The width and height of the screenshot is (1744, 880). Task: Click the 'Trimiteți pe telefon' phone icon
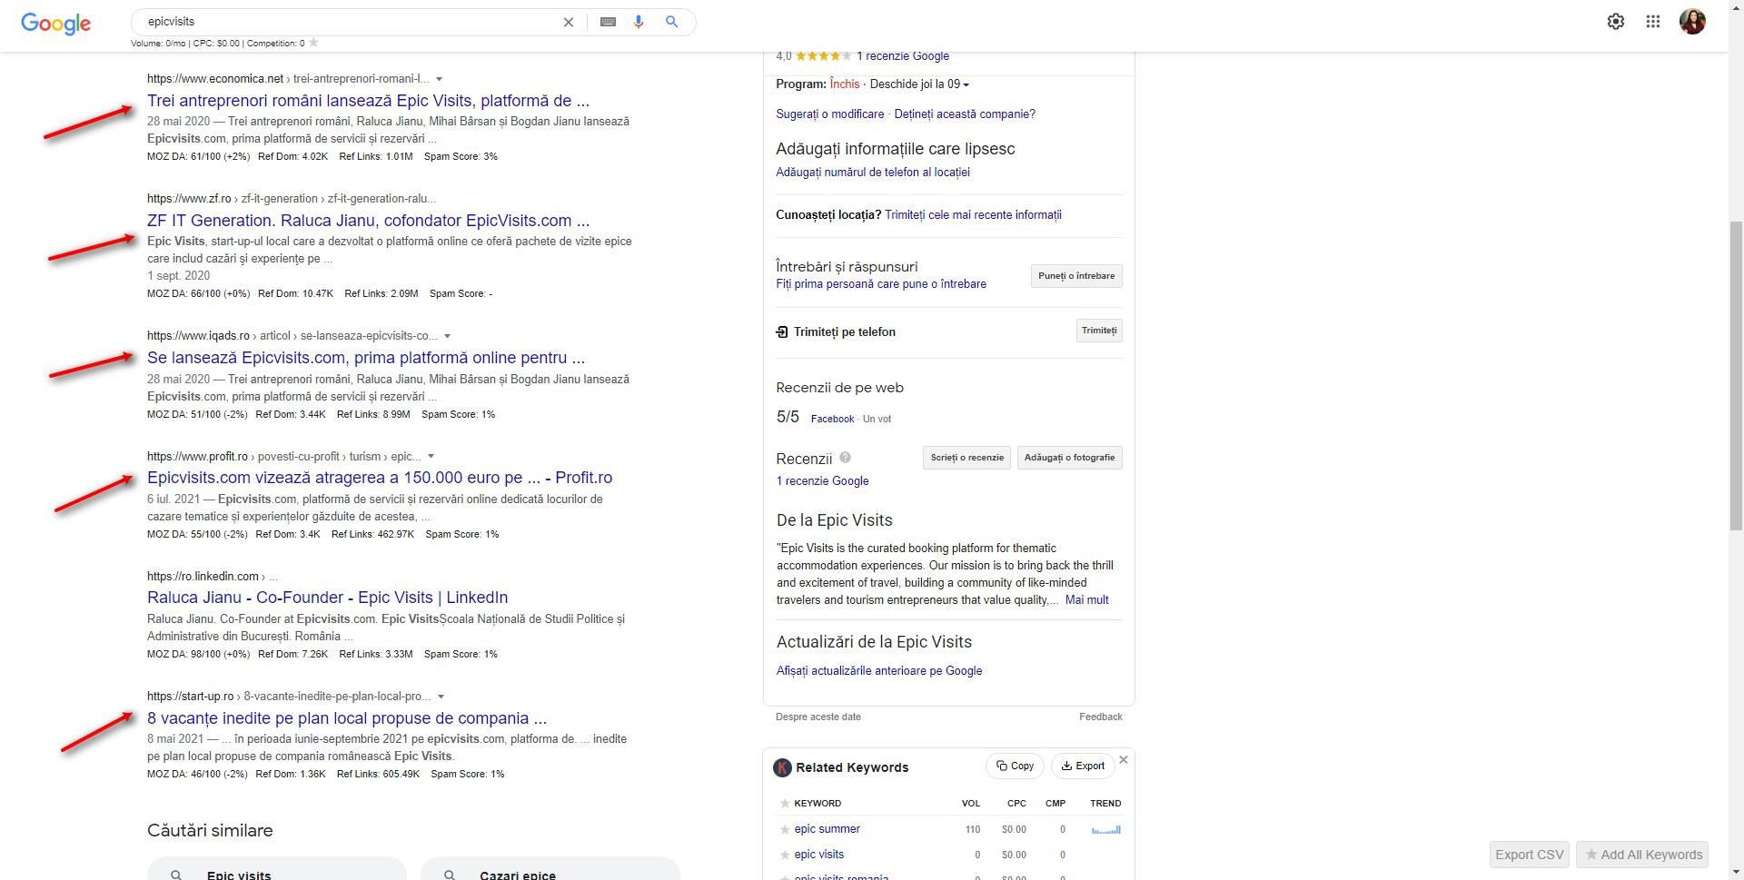[x=782, y=332]
